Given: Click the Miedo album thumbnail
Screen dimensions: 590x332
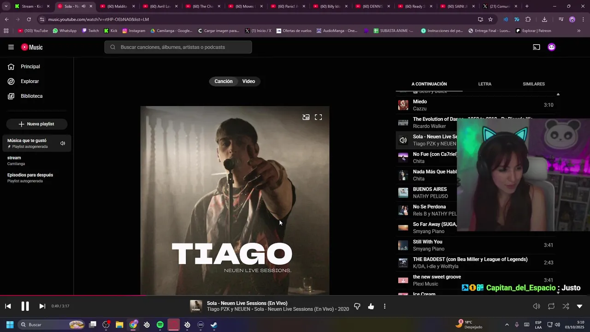Looking at the screenshot, I should pyautogui.click(x=403, y=105).
